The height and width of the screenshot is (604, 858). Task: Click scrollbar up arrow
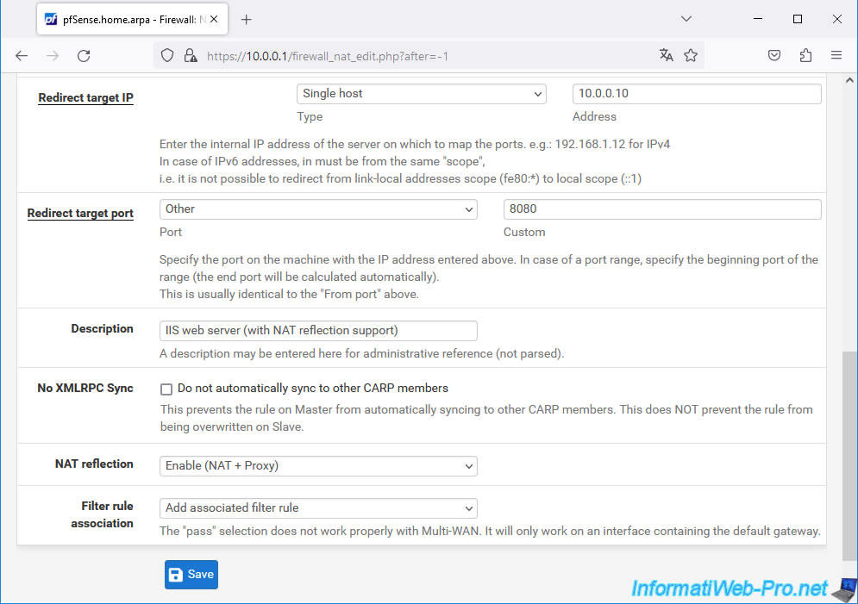pyautogui.click(x=849, y=80)
